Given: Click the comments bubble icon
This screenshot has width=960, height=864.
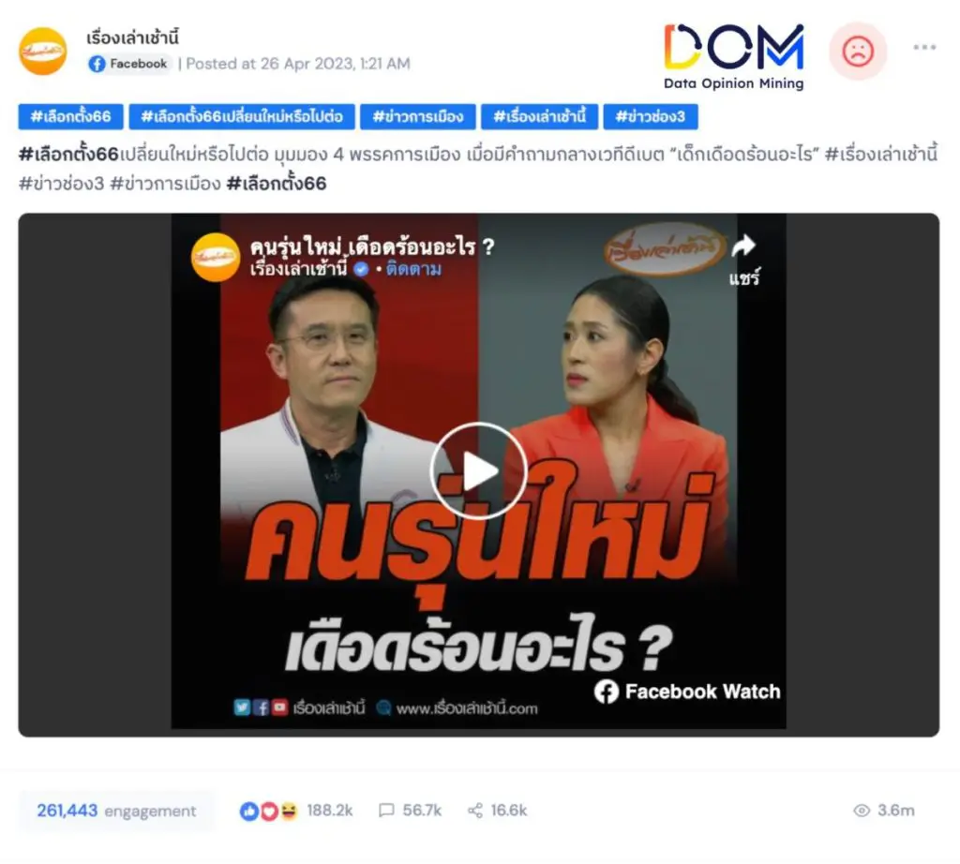Looking at the screenshot, I should coord(386,811).
